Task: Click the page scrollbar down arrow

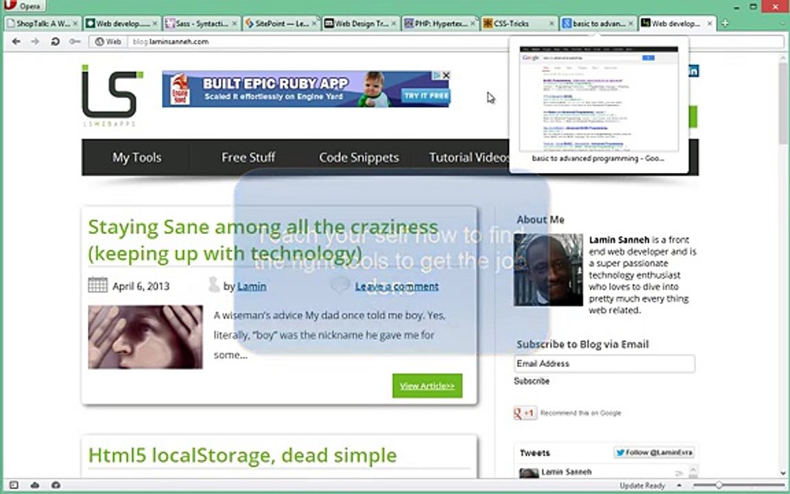Action: (x=783, y=473)
